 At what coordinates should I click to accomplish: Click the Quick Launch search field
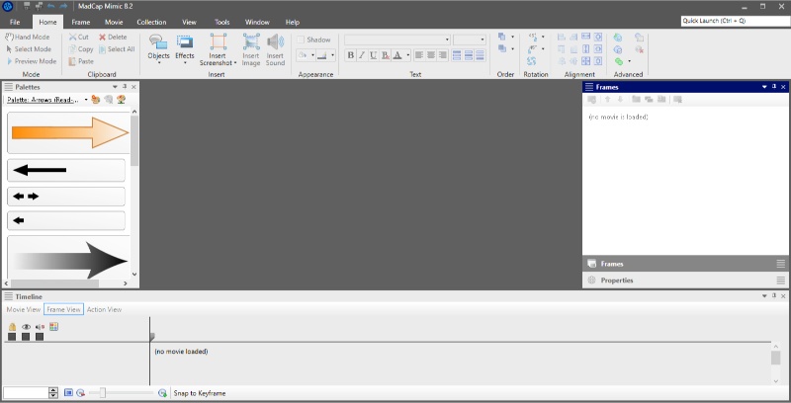coord(736,21)
